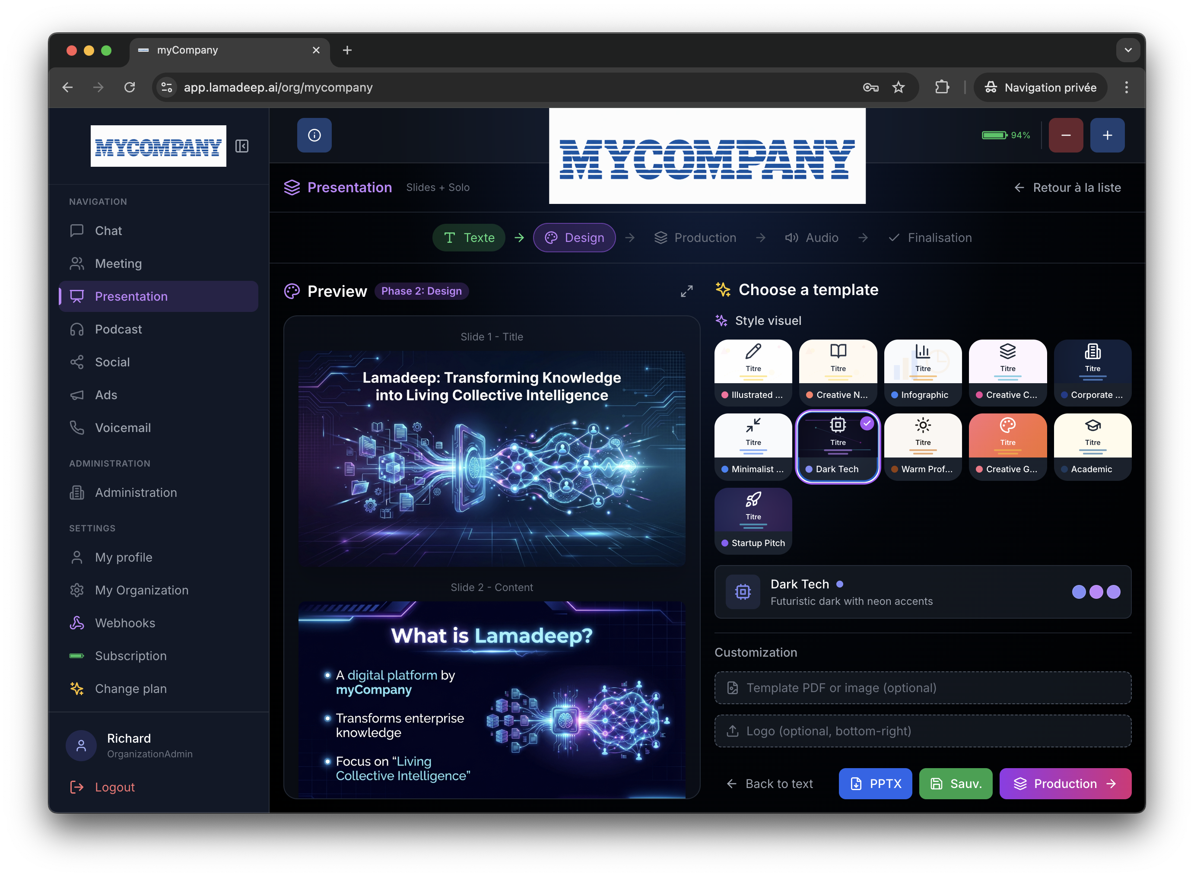Click the first Dark Tech color dot
The width and height of the screenshot is (1194, 877).
[1078, 592]
